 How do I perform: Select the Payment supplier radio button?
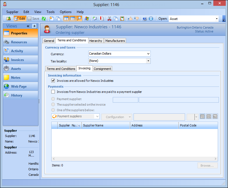53,99
